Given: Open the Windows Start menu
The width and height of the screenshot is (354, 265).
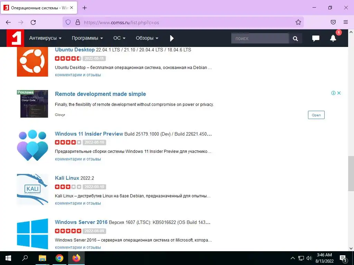Looking at the screenshot, I should click(8, 258).
